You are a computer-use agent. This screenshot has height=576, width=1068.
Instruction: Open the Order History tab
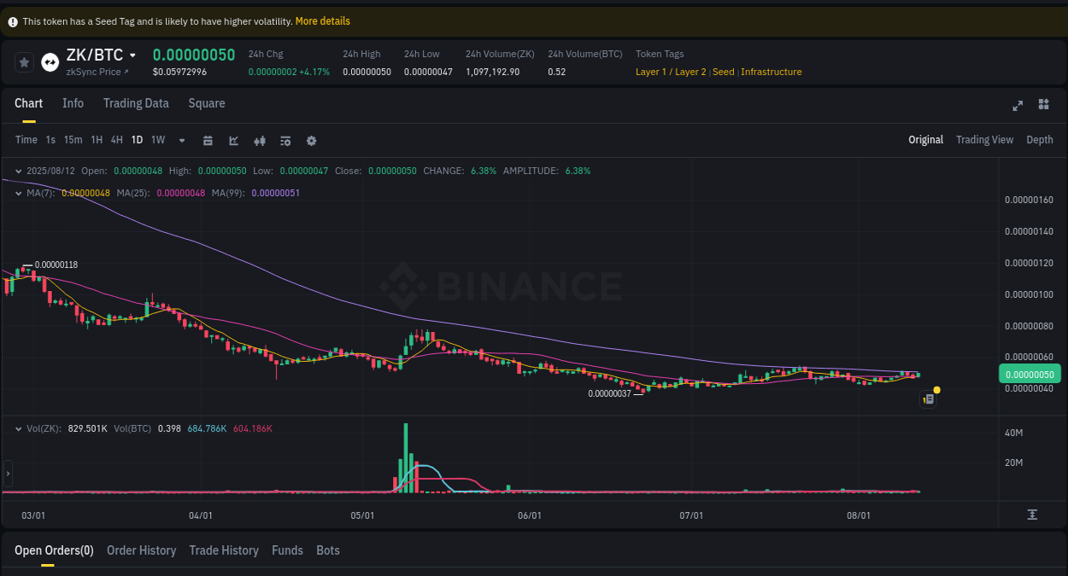click(141, 550)
